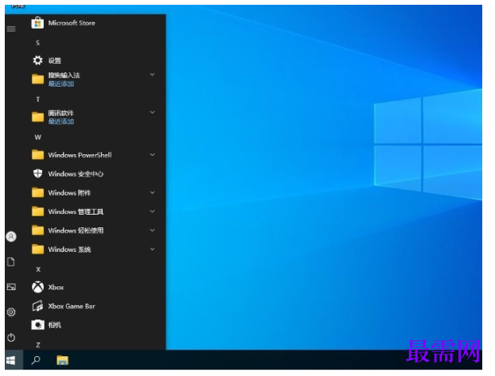495x376 pixels.
Task: Open the user account avatar icon
Action: coord(11,237)
